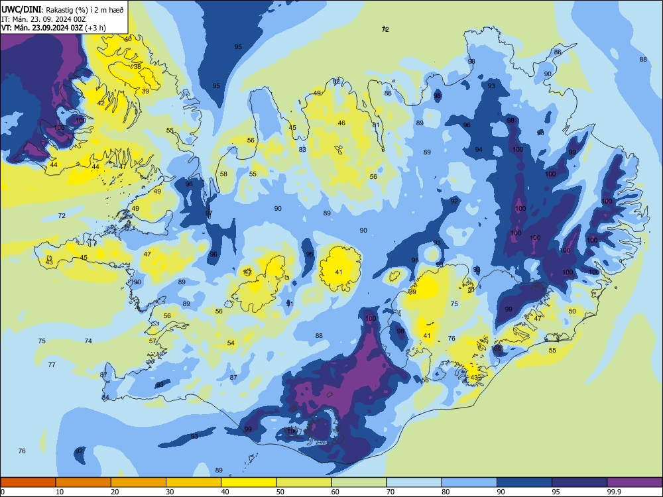The image size is (663, 497).
Task: Click the pale yellow 50–60 legend swatch
Action: coord(304,482)
